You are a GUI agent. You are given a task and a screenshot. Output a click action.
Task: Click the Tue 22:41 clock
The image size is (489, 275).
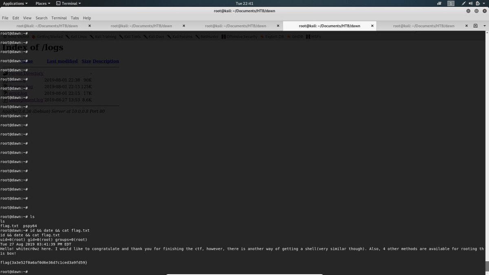point(244,3)
